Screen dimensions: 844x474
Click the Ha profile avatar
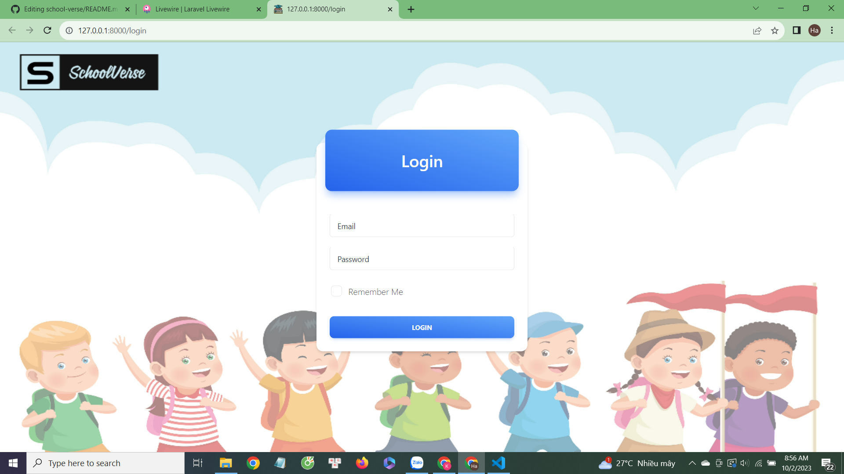tap(814, 30)
